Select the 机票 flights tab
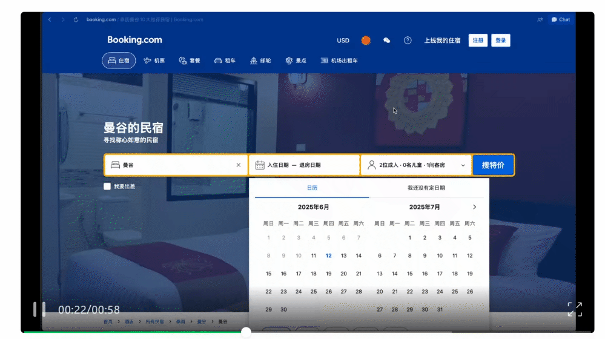 click(x=154, y=61)
